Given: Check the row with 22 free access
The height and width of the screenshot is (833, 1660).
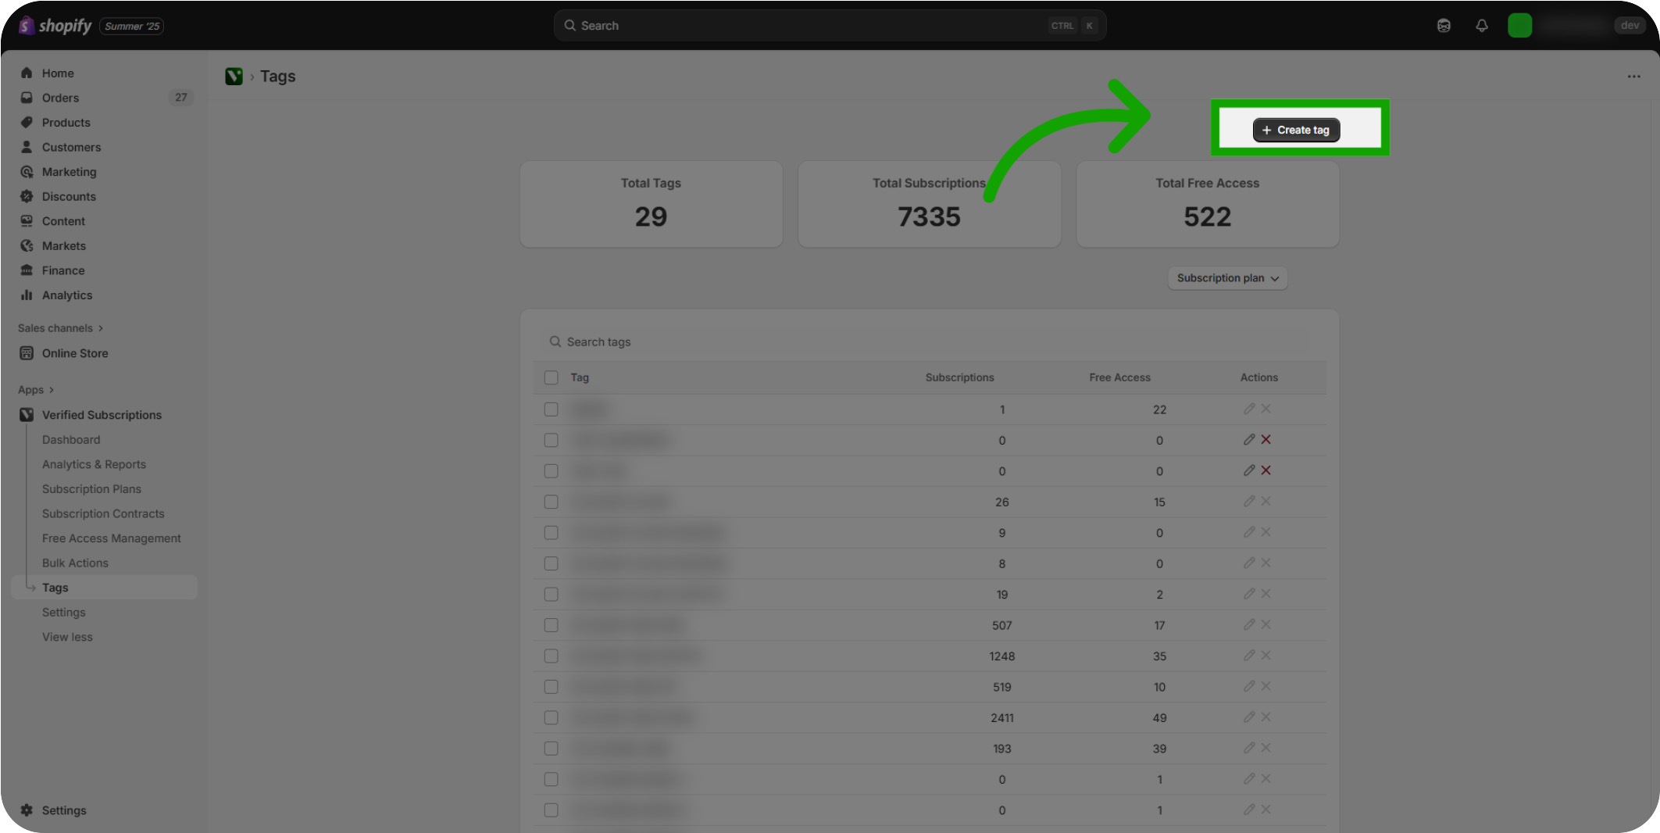Looking at the screenshot, I should pos(552,409).
